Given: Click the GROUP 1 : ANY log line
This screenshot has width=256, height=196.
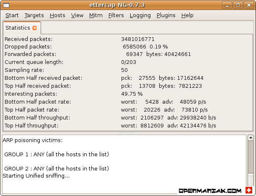Looking at the screenshot, I should click(x=57, y=154).
